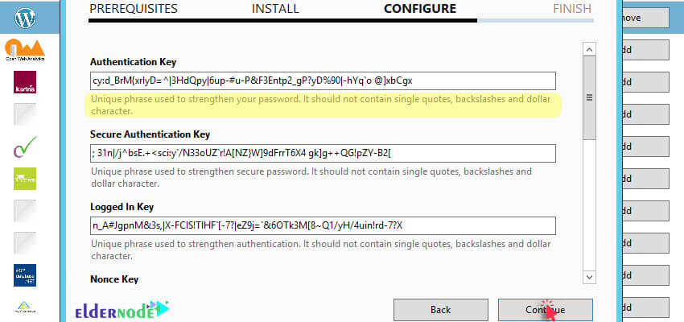Click the green app icon in sidebar
The image size is (684, 322).
click(x=25, y=179)
